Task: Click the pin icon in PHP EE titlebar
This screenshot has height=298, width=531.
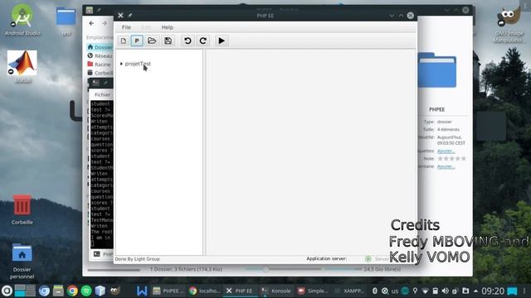Action: pyautogui.click(x=130, y=16)
